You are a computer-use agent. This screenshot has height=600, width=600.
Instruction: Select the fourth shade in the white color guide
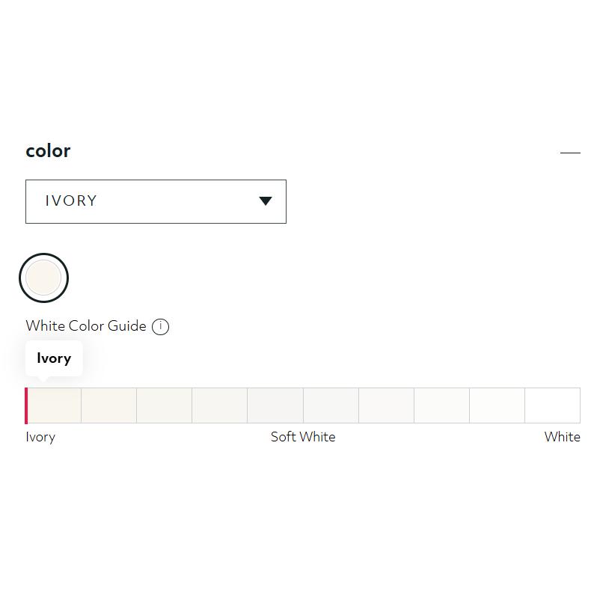[220, 405]
